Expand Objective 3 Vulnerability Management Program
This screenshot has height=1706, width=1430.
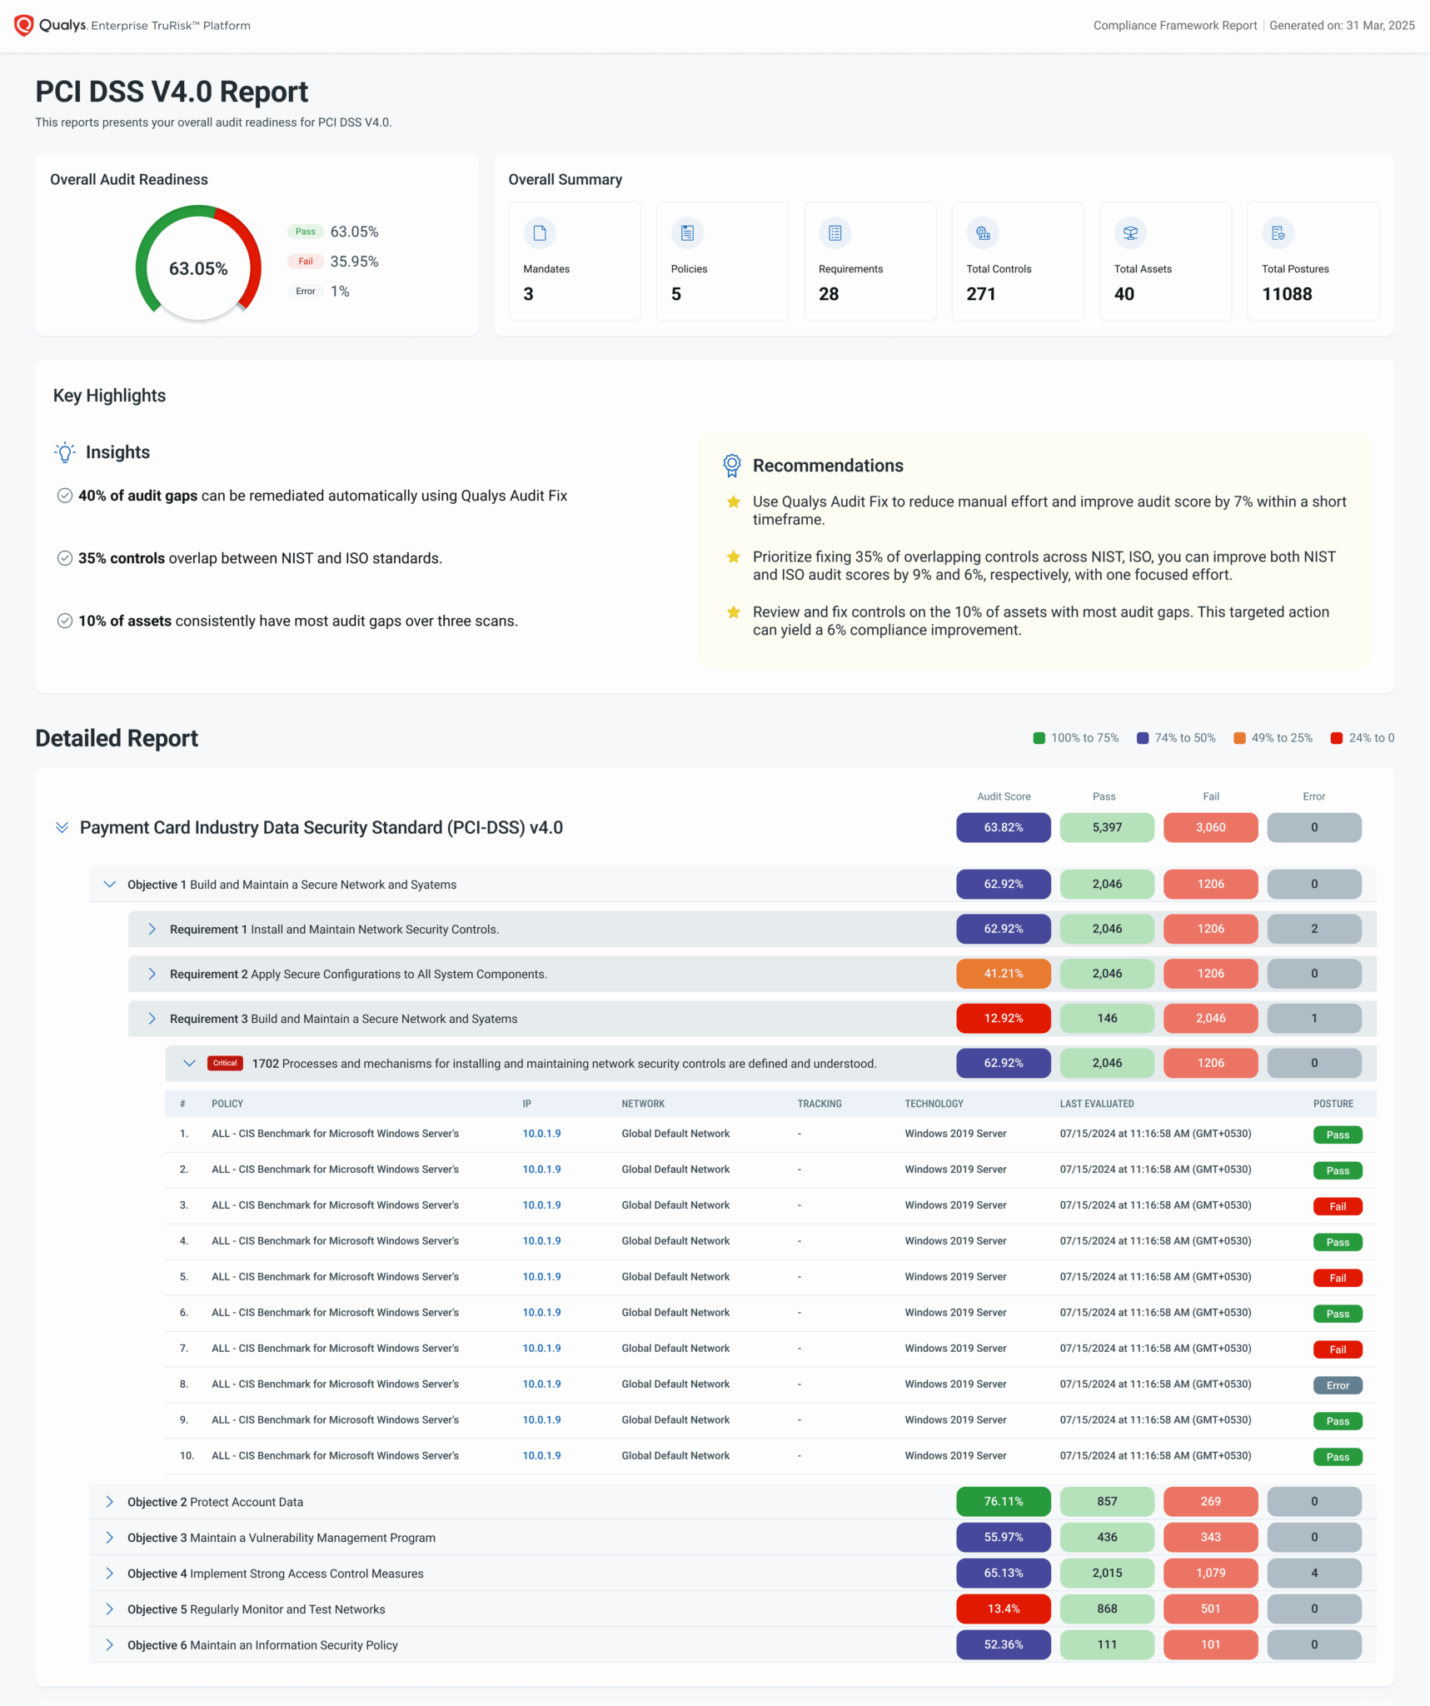(109, 1537)
